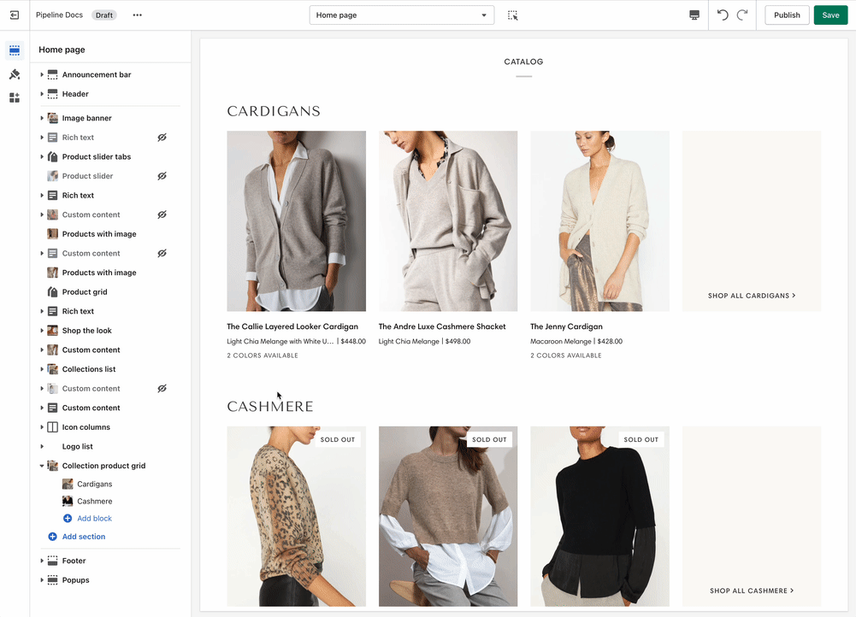The image size is (856, 617).
Task: Open the three-dot more actions menu
Action: pyautogui.click(x=138, y=15)
